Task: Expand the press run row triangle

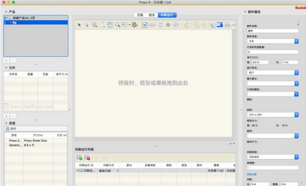Action: (78, 171)
